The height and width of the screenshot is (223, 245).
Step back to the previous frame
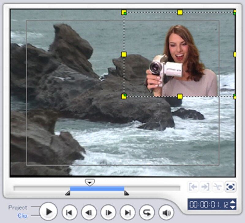89,212
